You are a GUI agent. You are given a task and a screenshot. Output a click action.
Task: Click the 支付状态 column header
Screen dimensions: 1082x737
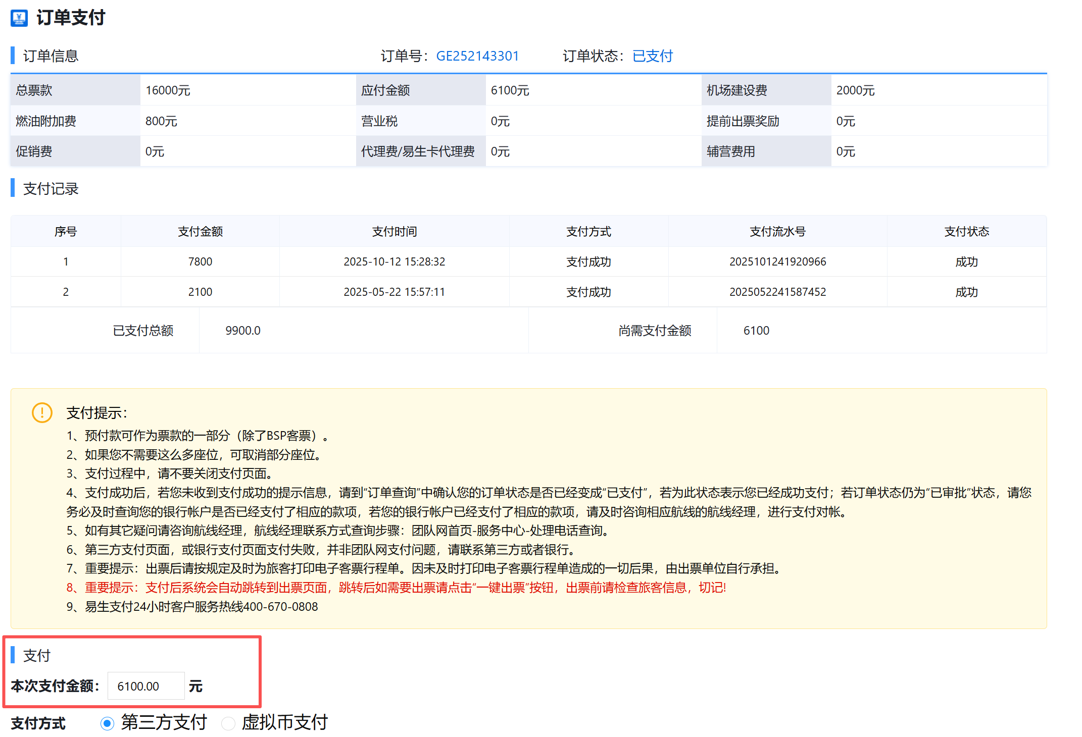pos(966,232)
